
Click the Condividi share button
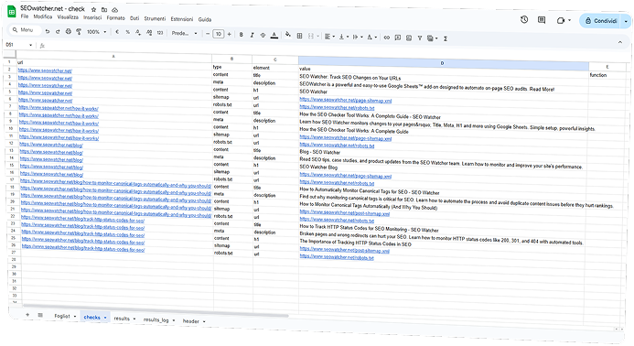pos(601,21)
